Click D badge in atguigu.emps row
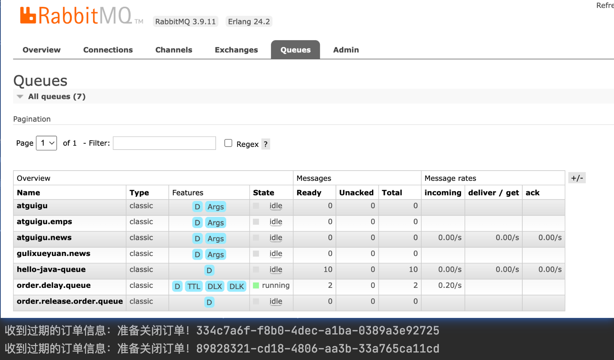 197,222
